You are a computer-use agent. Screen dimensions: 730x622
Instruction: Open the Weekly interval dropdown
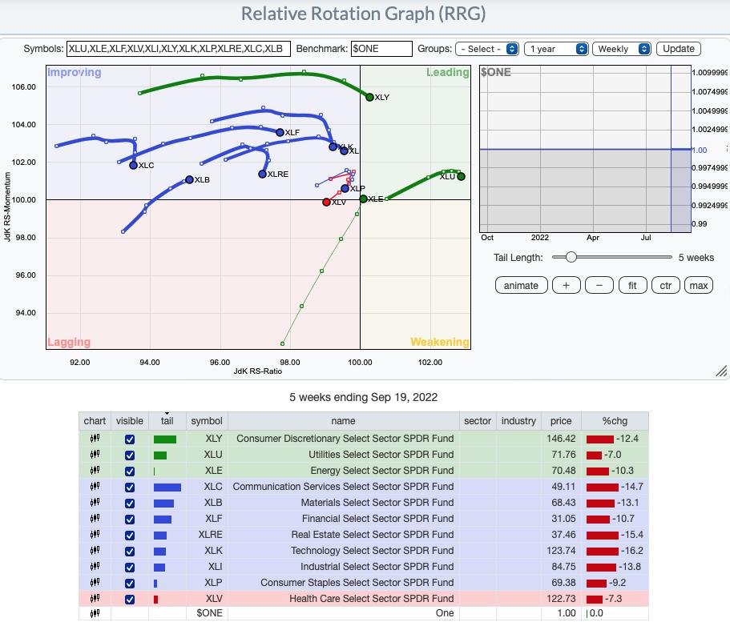tap(622, 49)
